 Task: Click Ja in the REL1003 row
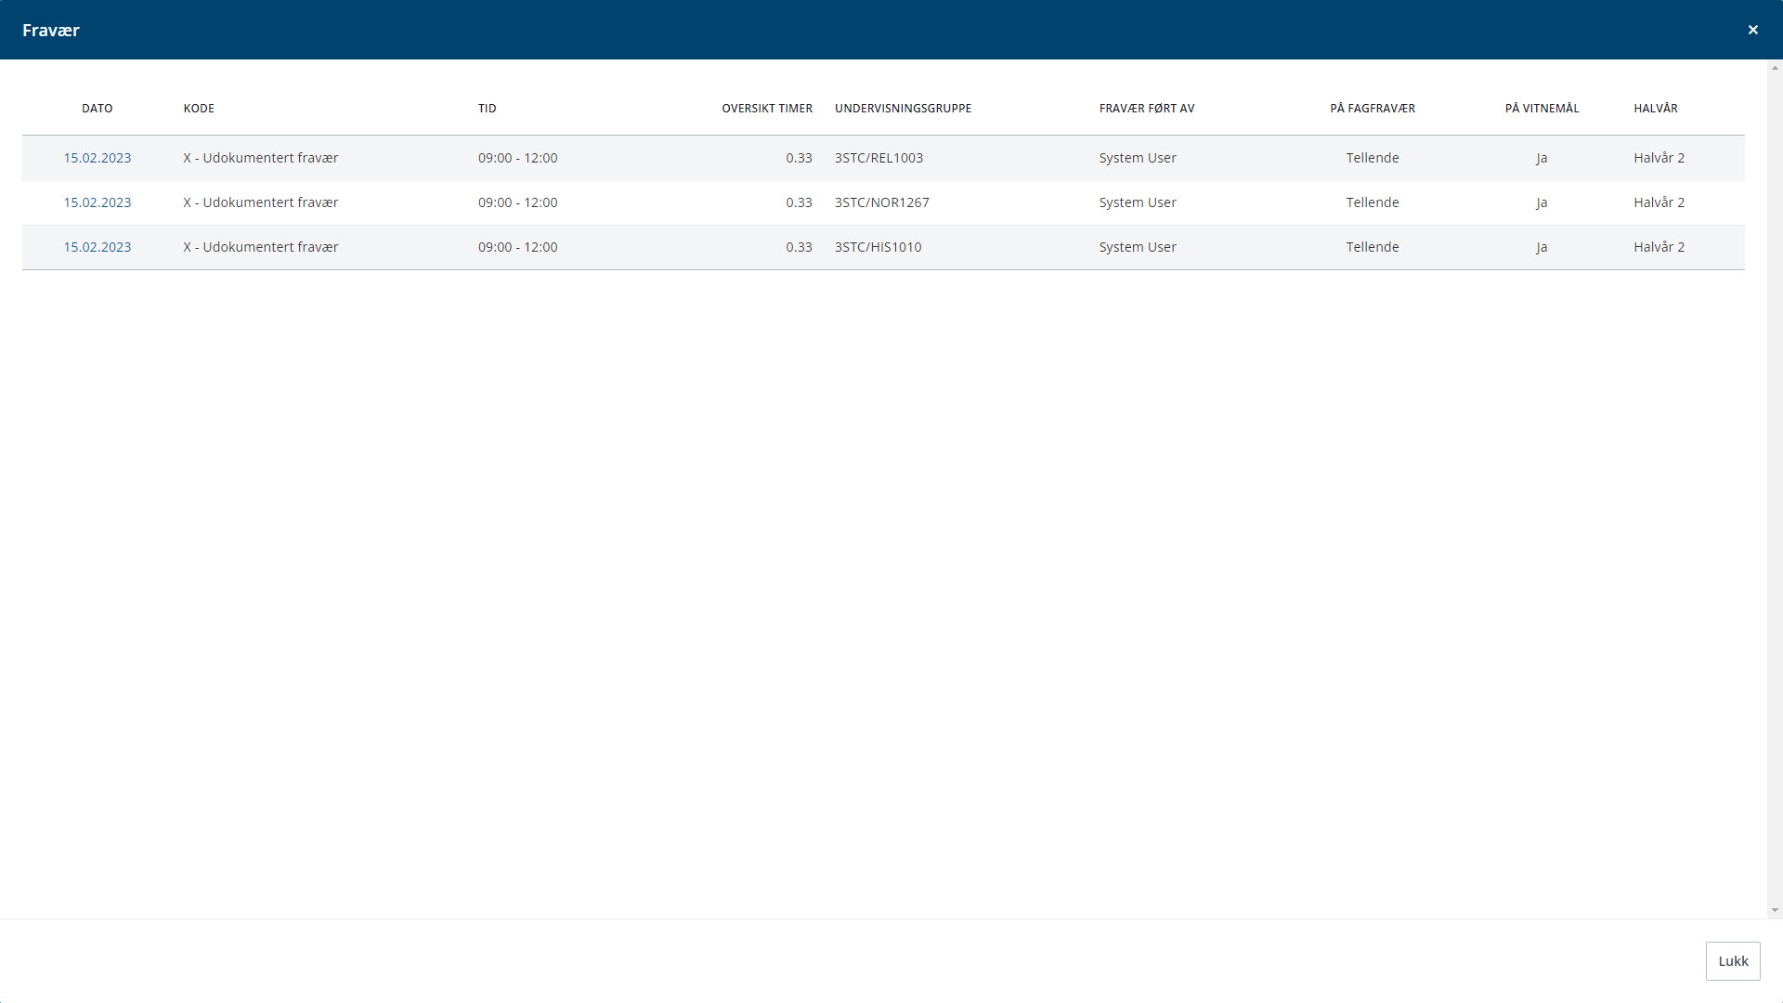pyautogui.click(x=1542, y=158)
